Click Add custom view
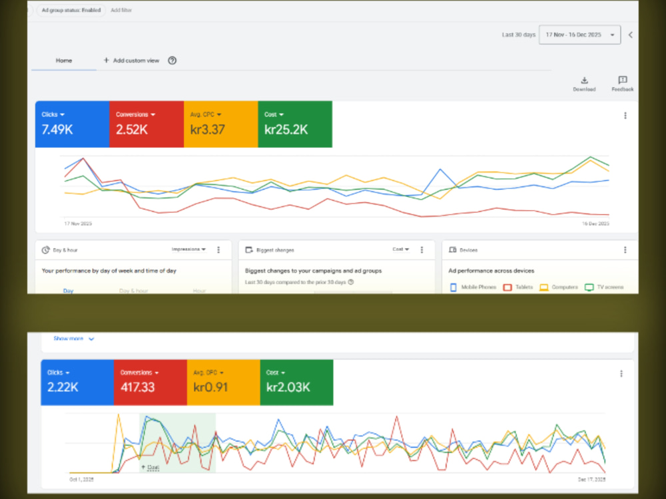This screenshot has width=666, height=499. 131,61
